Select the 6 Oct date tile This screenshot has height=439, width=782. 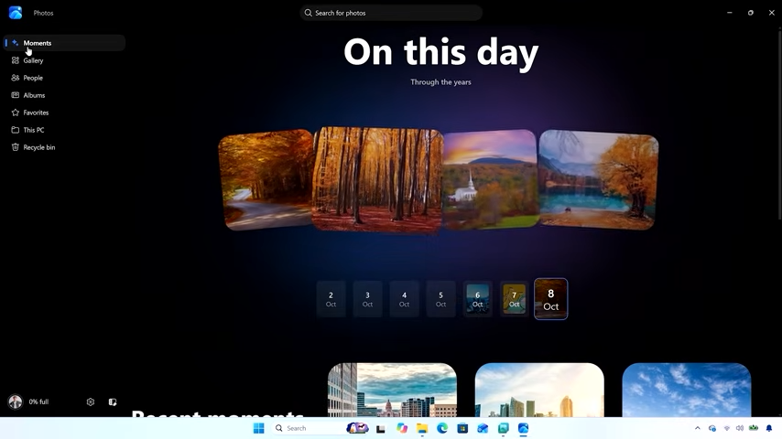(x=477, y=299)
